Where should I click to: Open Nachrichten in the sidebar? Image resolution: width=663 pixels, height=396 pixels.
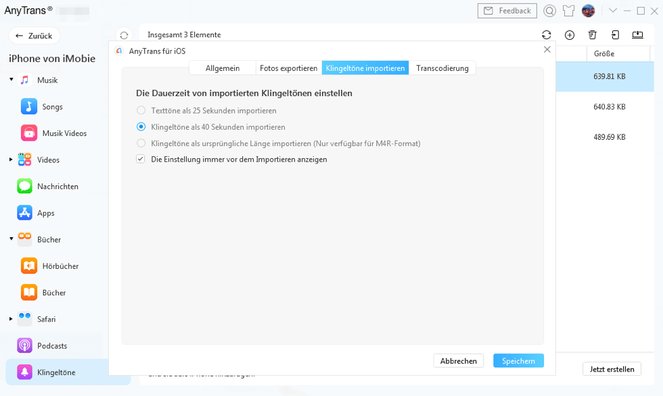tap(47, 187)
